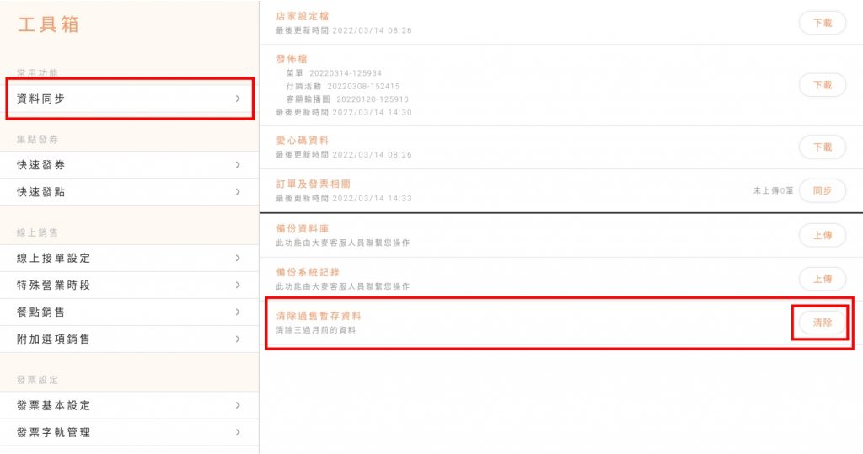Click the 資料同步 chevron arrow

(x=239, y=99)
